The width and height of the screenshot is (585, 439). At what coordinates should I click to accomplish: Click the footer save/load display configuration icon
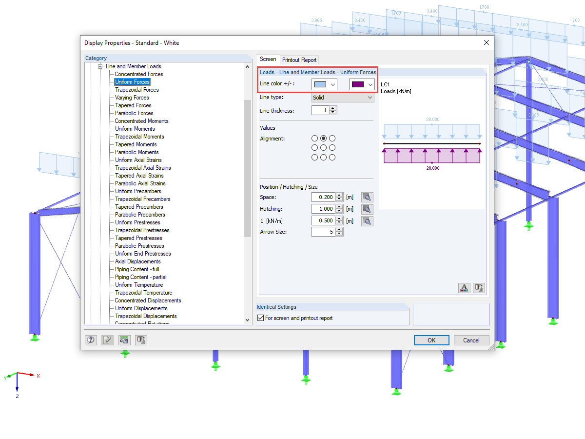(x=141, y=340)
